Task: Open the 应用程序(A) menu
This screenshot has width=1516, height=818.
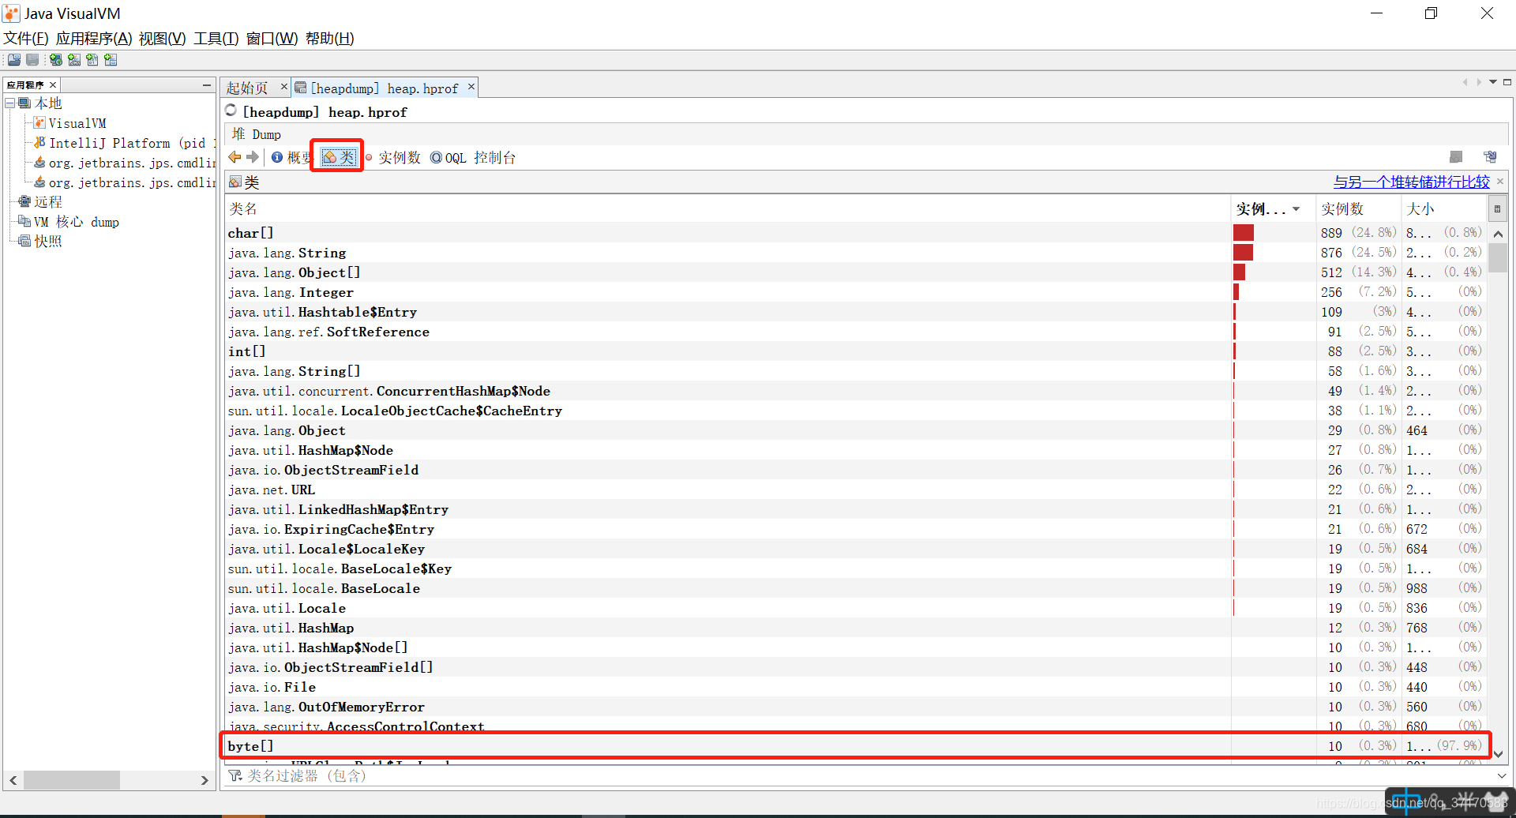Action: [93, 38]
